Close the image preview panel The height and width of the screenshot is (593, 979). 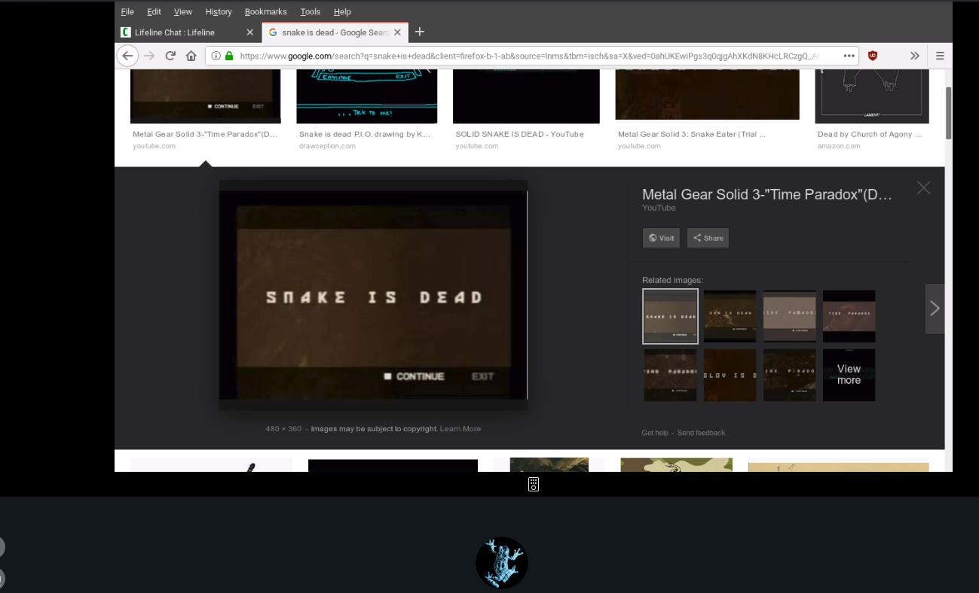[923, 188]
